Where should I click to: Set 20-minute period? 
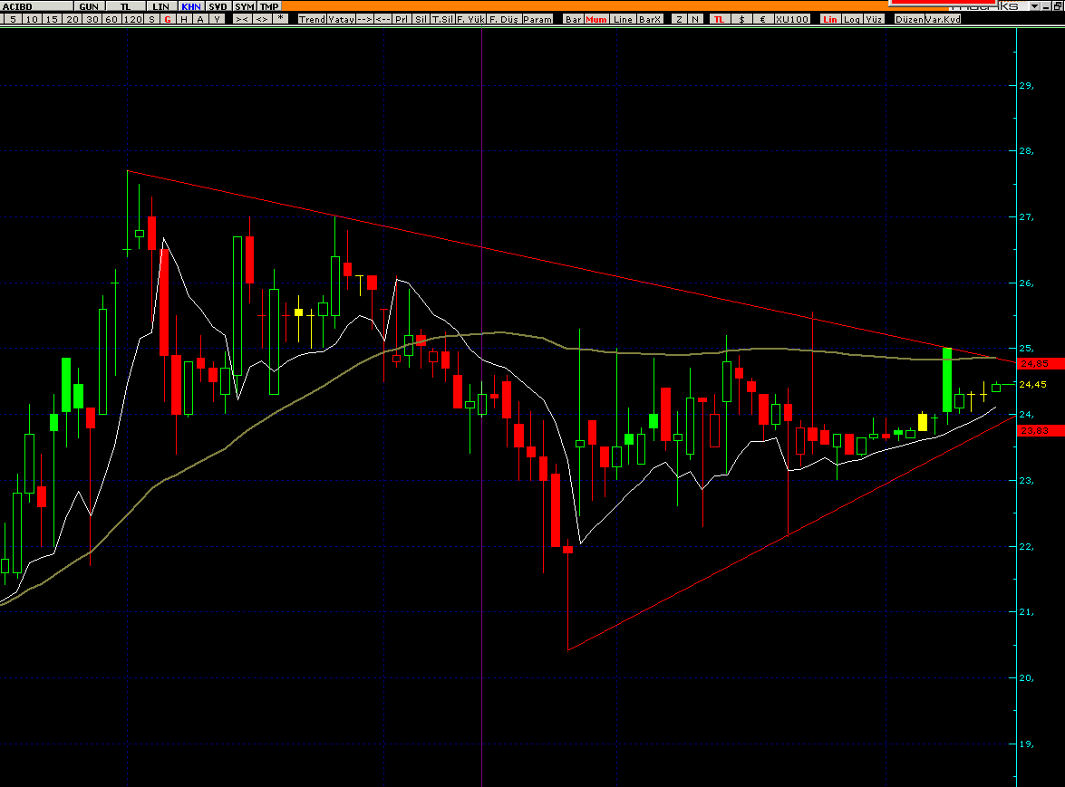(72, 19)
